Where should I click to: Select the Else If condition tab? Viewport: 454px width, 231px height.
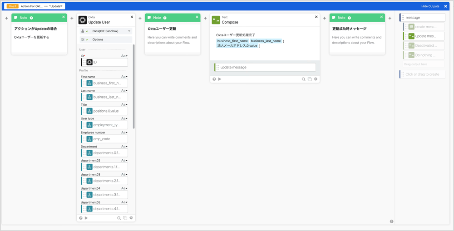coord(12,6)
